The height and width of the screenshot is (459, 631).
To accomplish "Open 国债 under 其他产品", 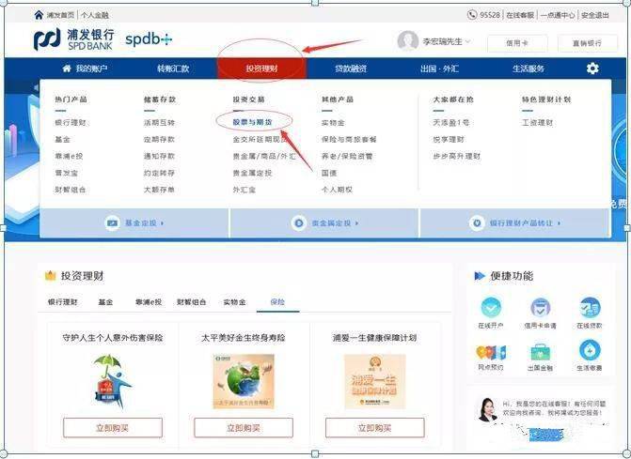I will pos(329,173).
